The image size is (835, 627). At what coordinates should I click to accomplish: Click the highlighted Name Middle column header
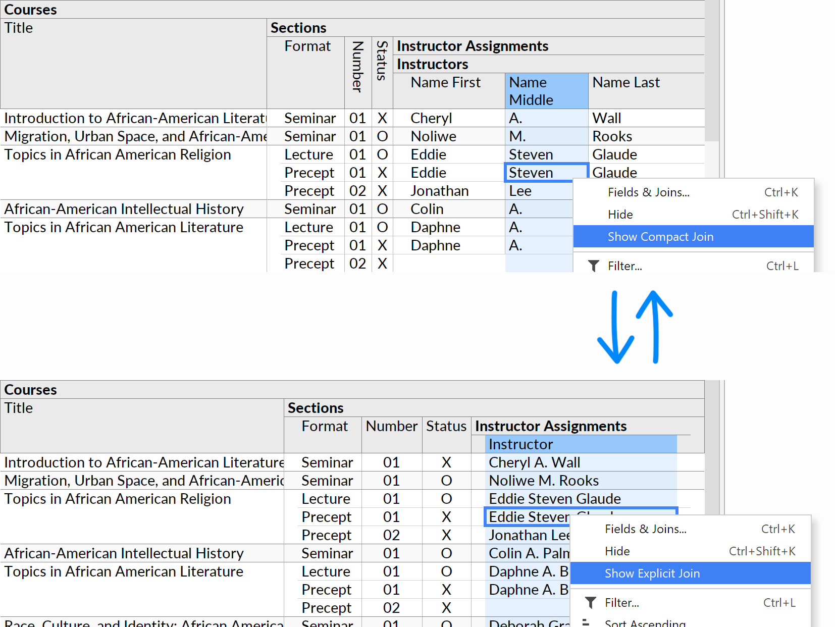546,91
